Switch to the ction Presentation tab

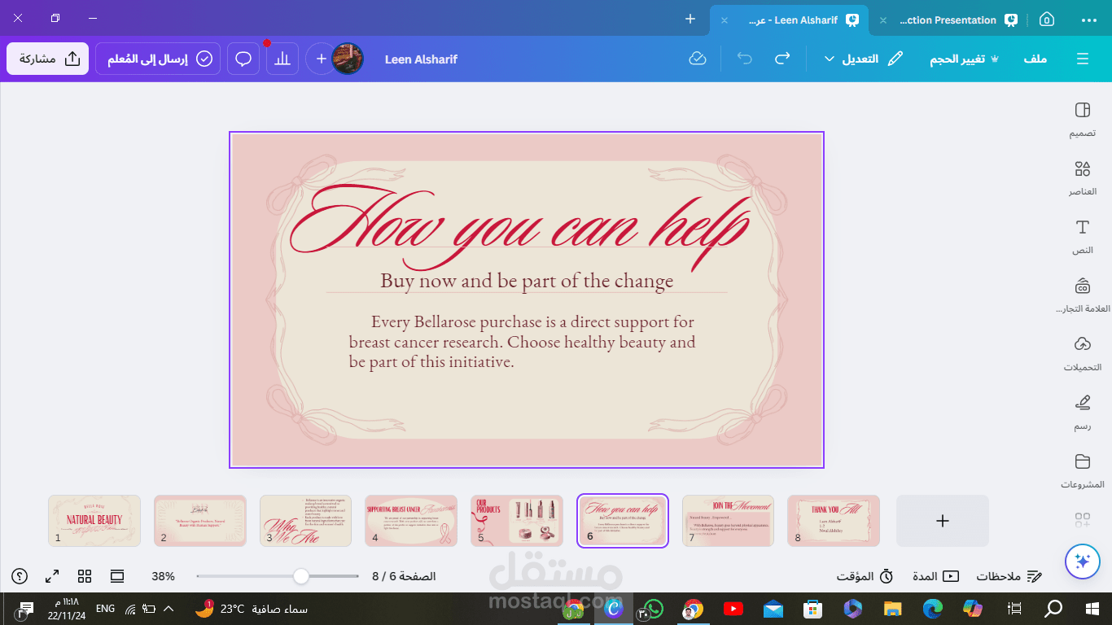(948, 20)
